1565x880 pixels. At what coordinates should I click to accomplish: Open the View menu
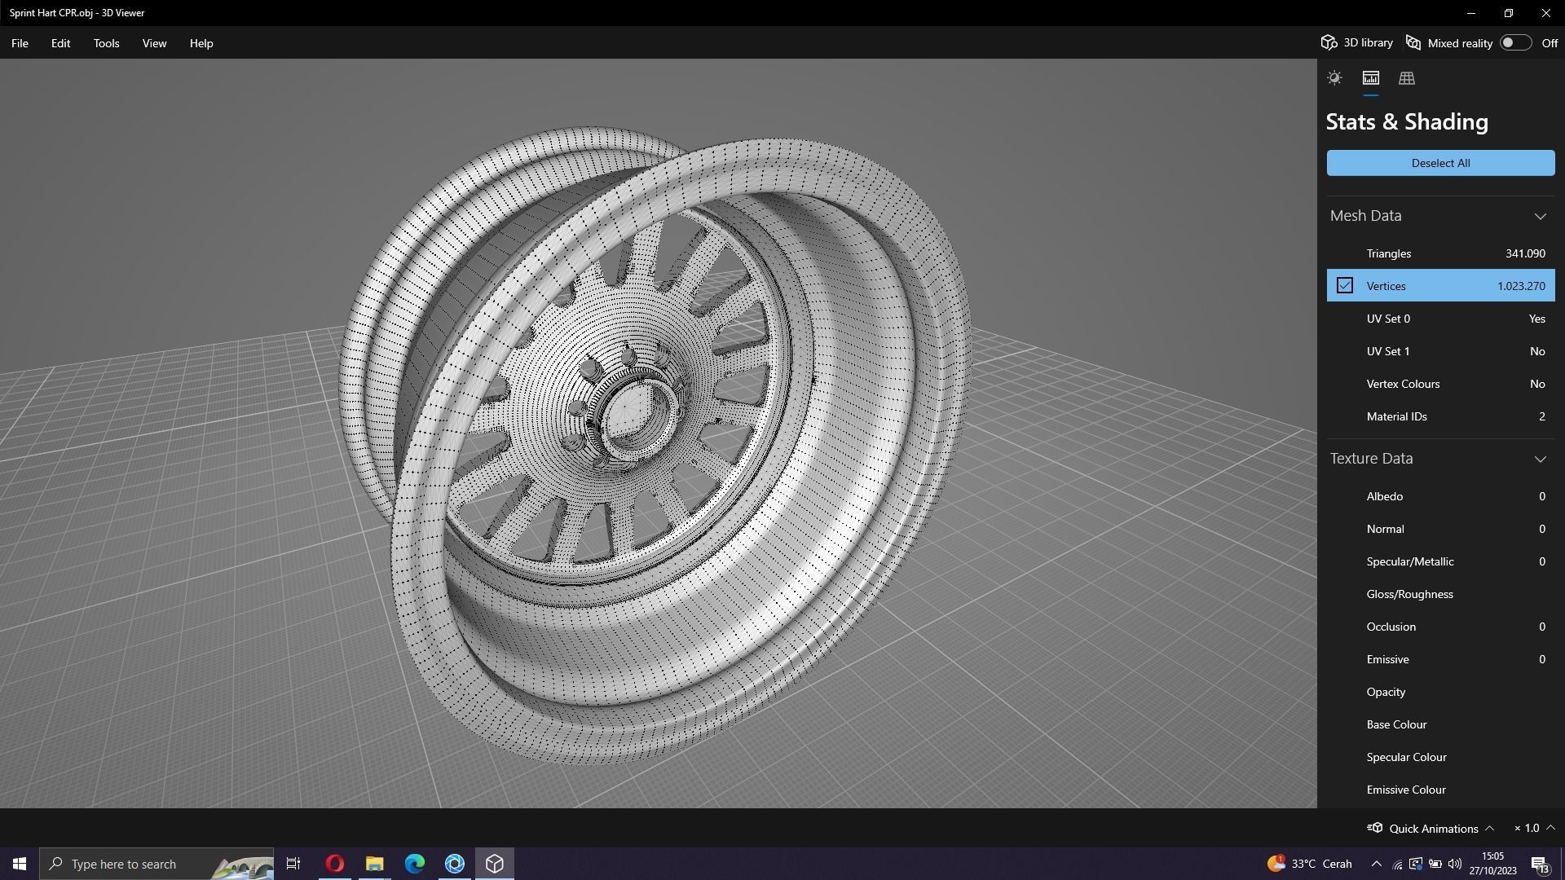154,43
